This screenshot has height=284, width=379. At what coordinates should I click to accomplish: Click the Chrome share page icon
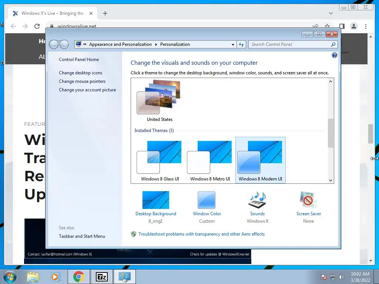coord(315,26)
